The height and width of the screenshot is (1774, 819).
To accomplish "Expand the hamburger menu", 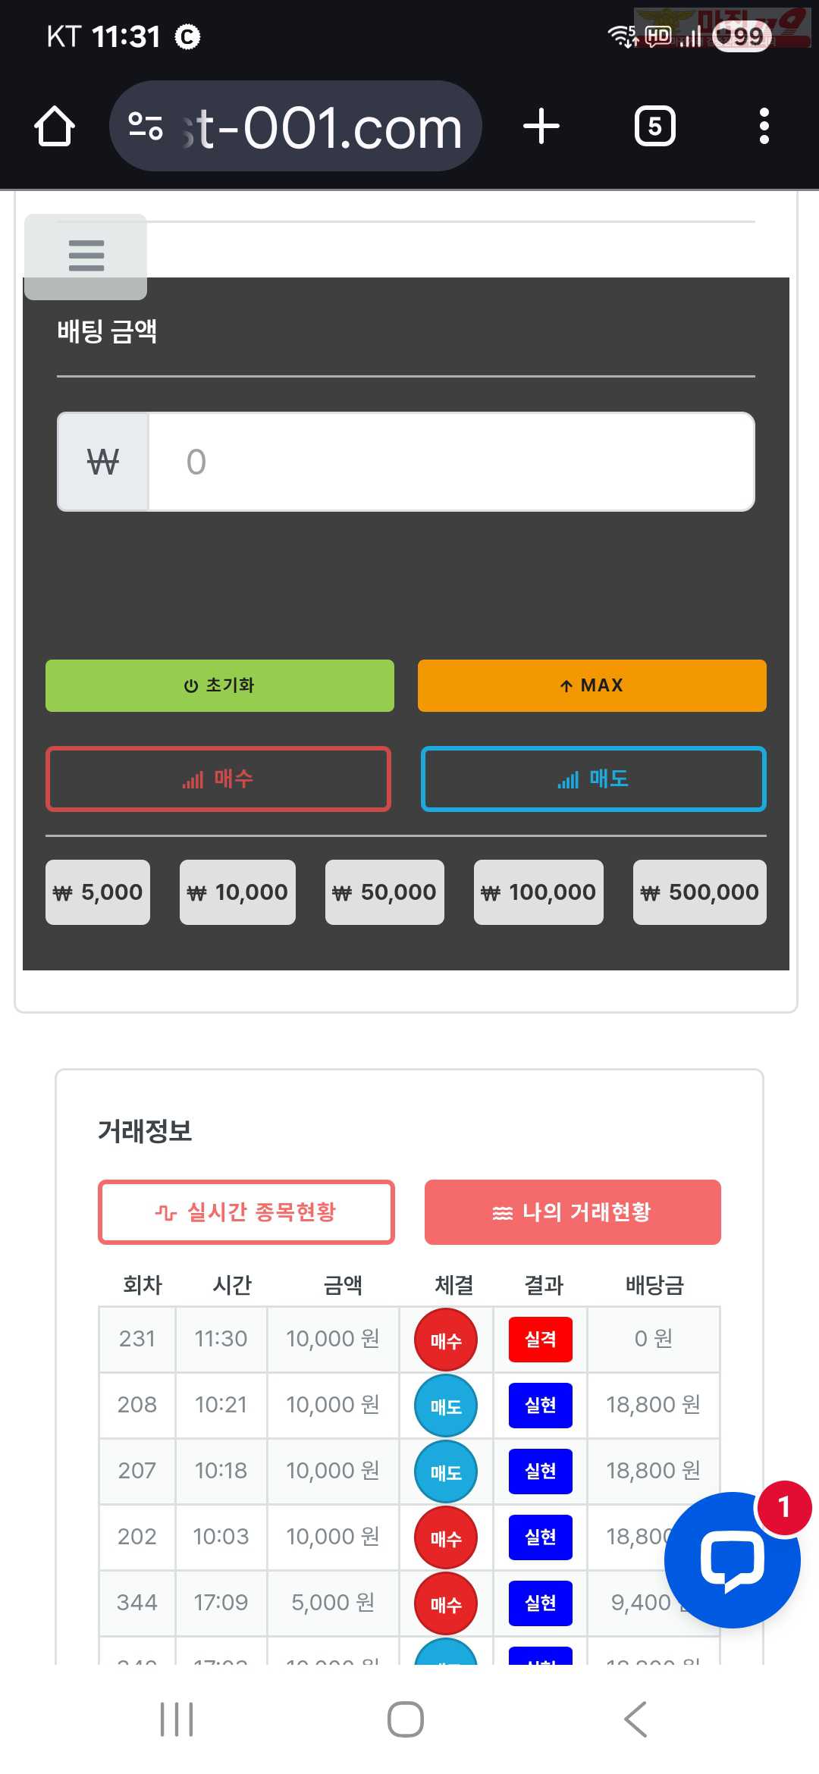I will coord(86,255).
